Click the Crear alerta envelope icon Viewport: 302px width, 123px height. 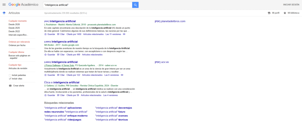click(x=10, y=86)
